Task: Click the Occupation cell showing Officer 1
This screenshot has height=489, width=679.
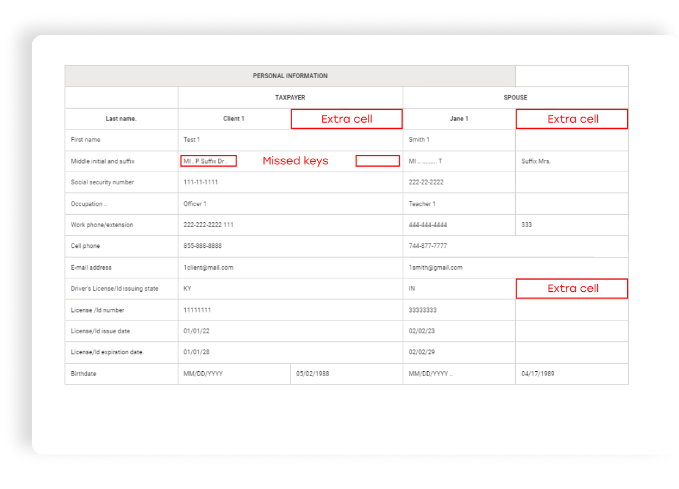Action: pyautogui.click(x=194, y=203)
